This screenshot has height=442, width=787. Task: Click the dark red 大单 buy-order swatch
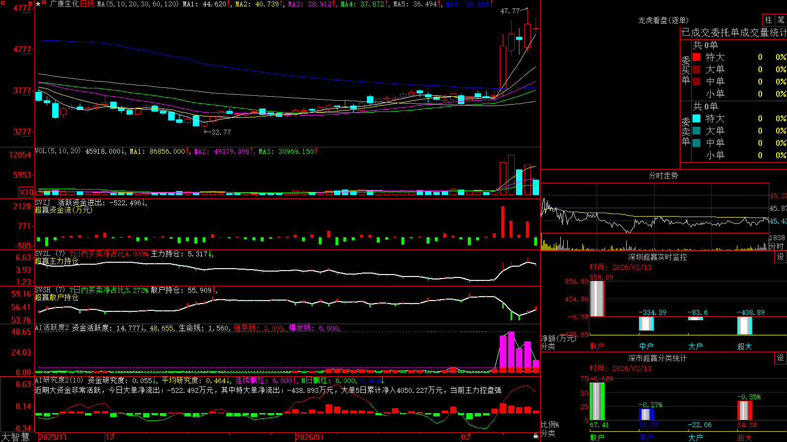click(x=696, y=69)
